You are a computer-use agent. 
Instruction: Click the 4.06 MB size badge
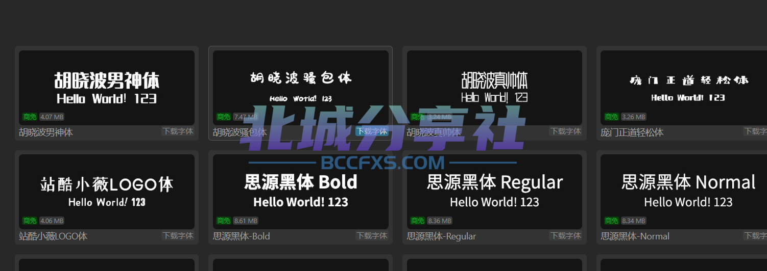[x=52, y=221]
